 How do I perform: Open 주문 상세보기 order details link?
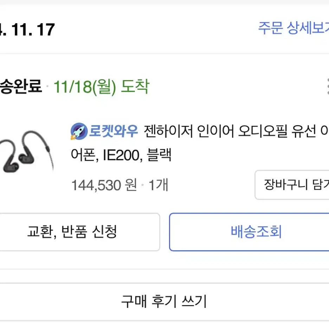pos(293,28)
